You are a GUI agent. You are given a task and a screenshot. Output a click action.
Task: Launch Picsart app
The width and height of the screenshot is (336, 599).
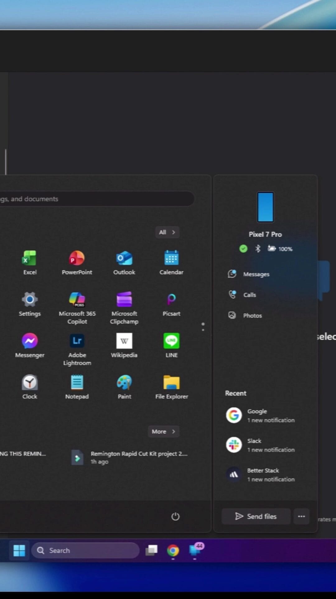171,304
